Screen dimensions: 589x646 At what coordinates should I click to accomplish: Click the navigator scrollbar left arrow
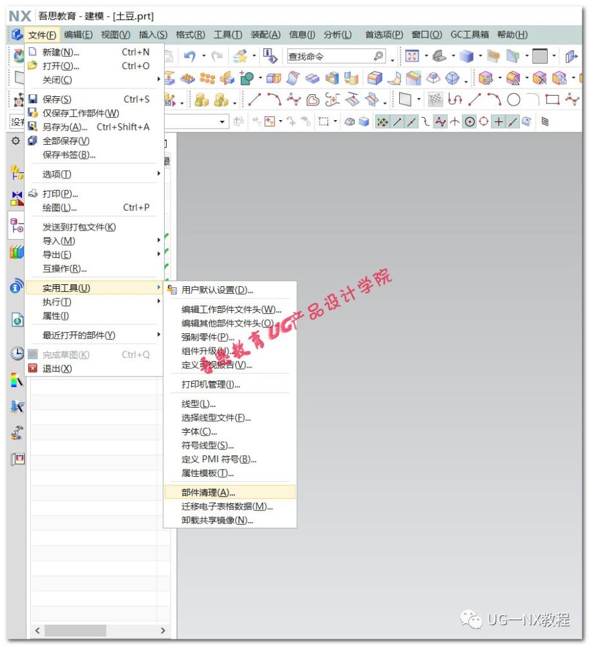point(37,630)
